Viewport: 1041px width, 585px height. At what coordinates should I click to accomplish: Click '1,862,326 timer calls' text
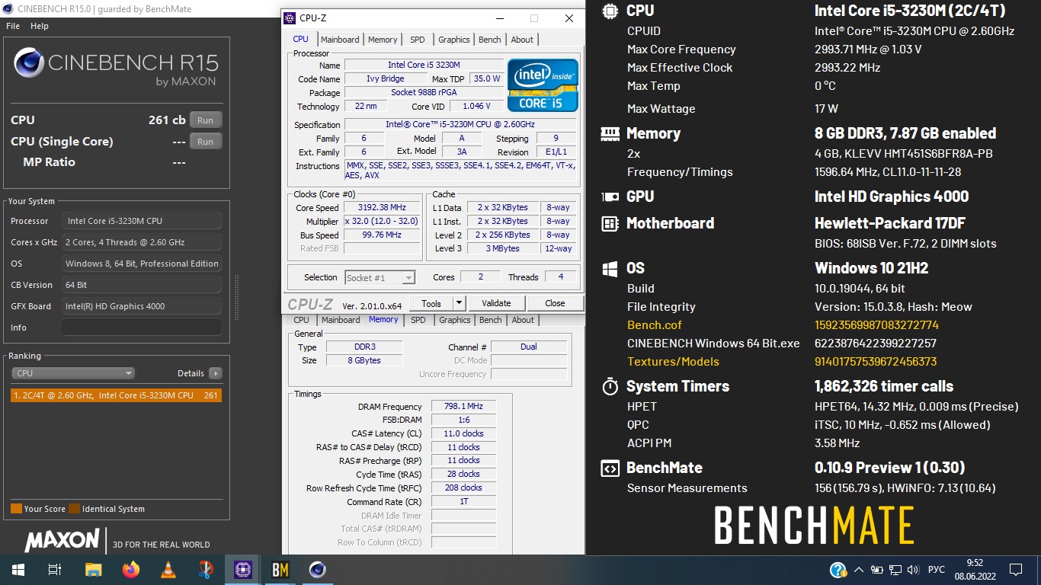(x=884, y=386)
